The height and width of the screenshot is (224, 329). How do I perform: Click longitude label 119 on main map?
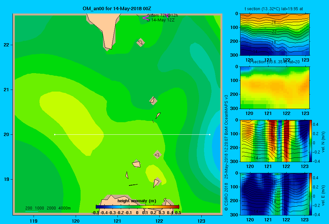(34, 221)
